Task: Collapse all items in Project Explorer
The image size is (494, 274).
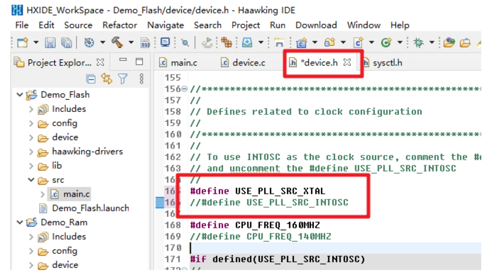Action: 91,78
